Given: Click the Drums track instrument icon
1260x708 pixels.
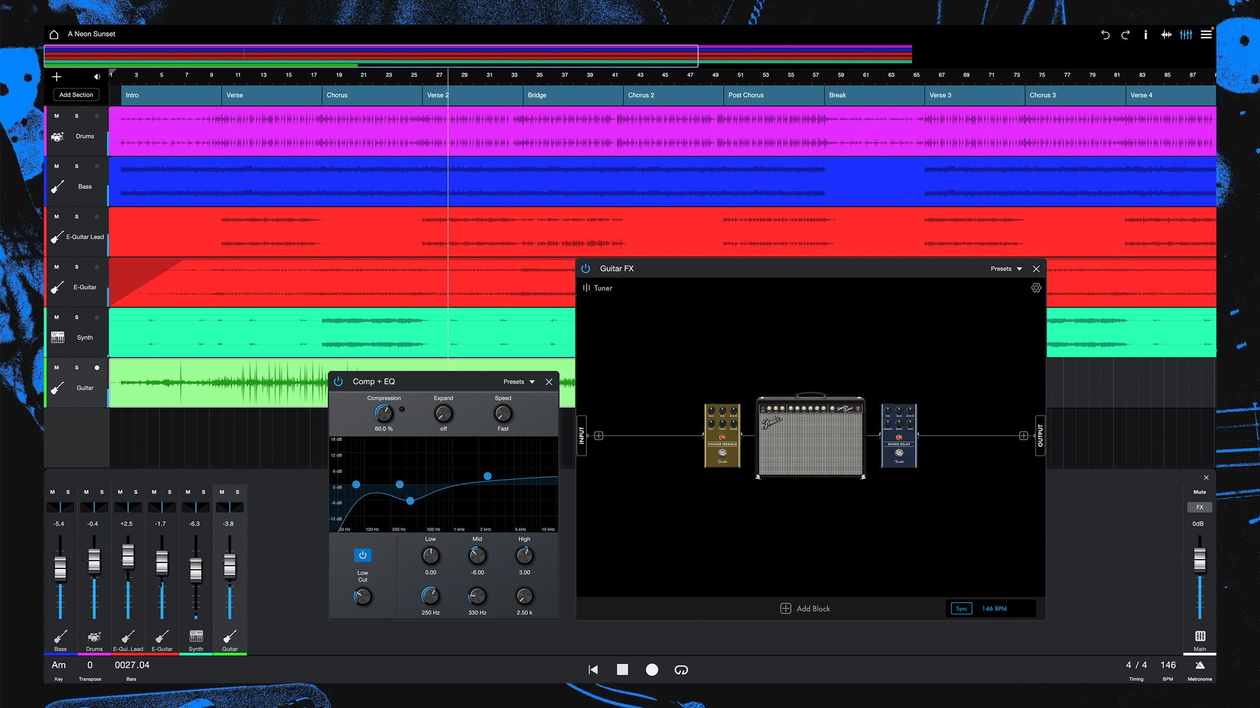Looking at the screenshot, I should (57, 136).
